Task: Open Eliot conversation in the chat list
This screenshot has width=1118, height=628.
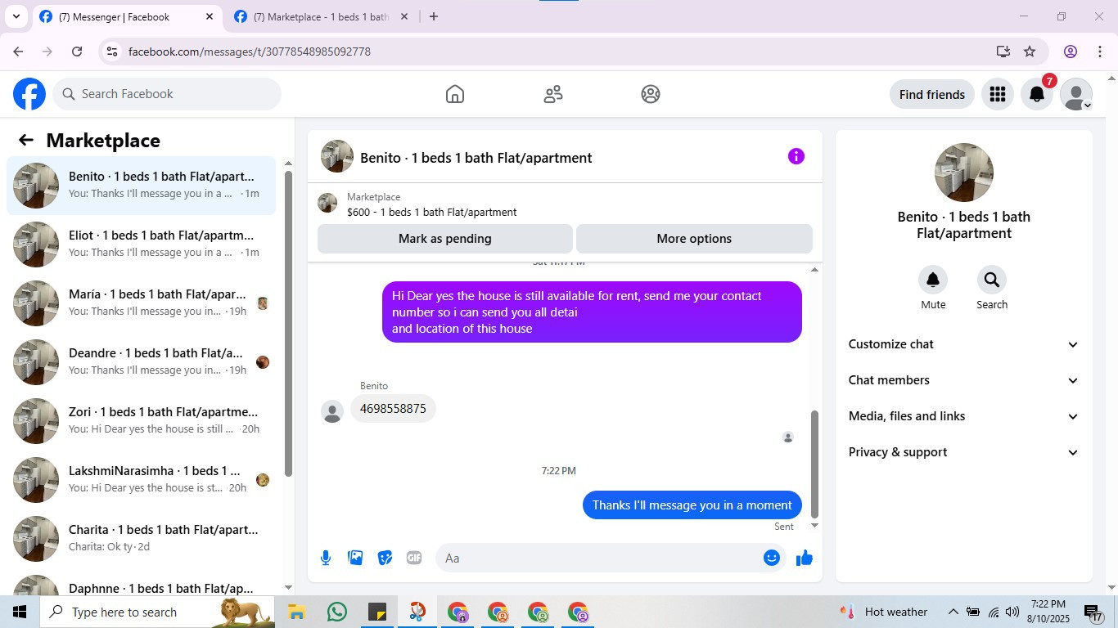Action: [x=142, y=244]
